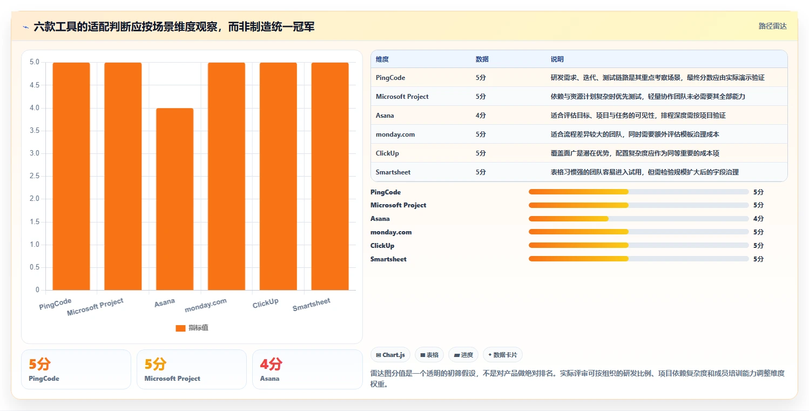The width and height of the screenshot is (809, 411).
Task: Click the 2.5 tick on the chart's y-axis
Action: [35, 176]
